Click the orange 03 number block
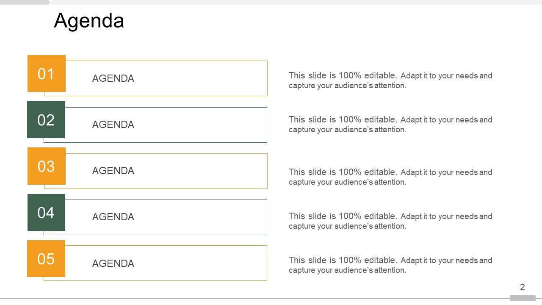This screenshot has height=305, width=542. (x=47, y=166)
